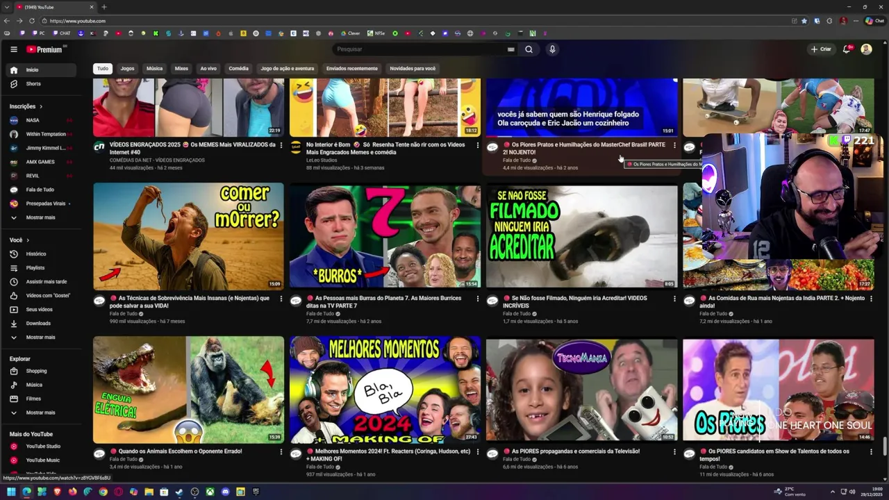
Task: Open YouTube Studio link
Action: pos(42,446)
